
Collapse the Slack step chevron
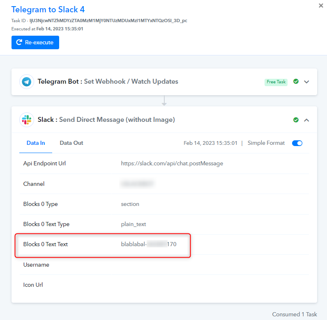tap(306, 120)
